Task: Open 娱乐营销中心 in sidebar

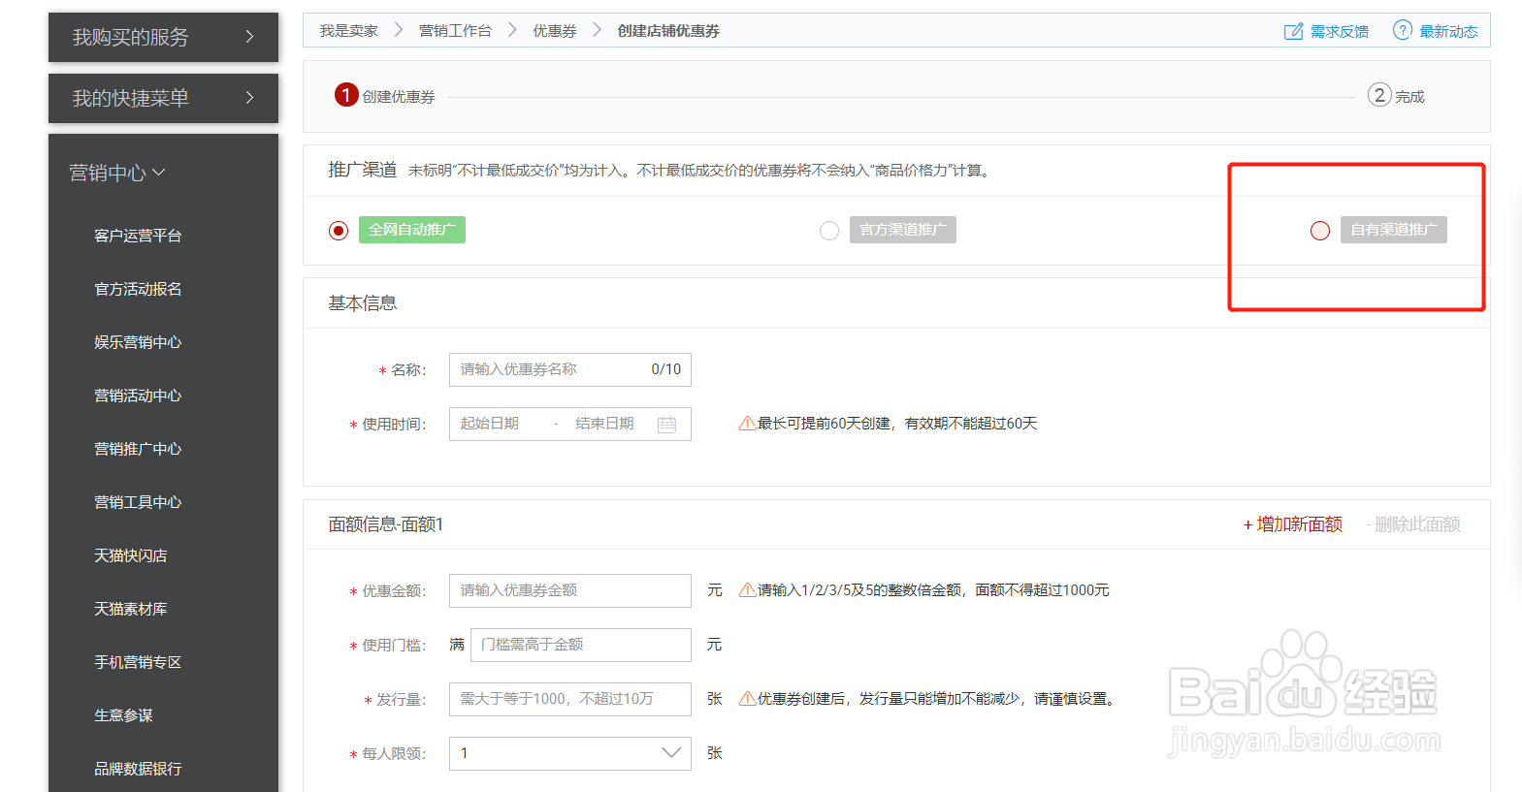Action: point(138,342)
